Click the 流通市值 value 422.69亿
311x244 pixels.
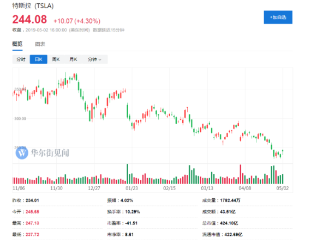234,235
